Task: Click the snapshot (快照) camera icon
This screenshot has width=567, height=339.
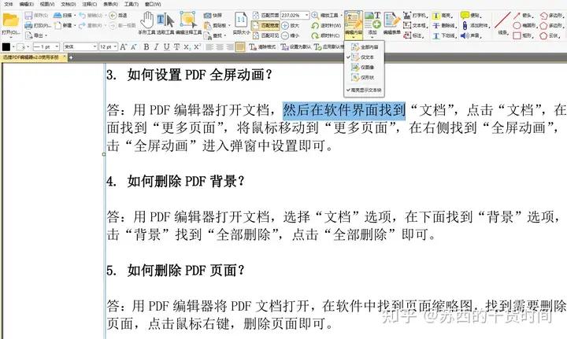Action: coord(207,16)
